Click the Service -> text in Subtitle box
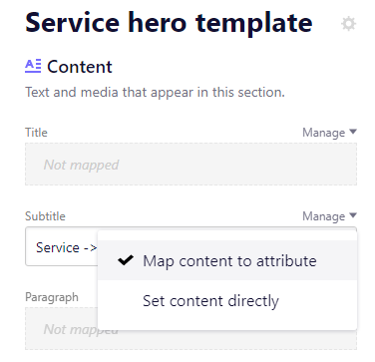 click(x=66, y=247)
